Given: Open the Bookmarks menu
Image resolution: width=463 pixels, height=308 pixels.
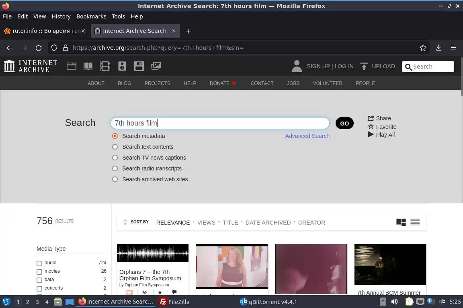Looking at the screenshot, I should [91, 16].
